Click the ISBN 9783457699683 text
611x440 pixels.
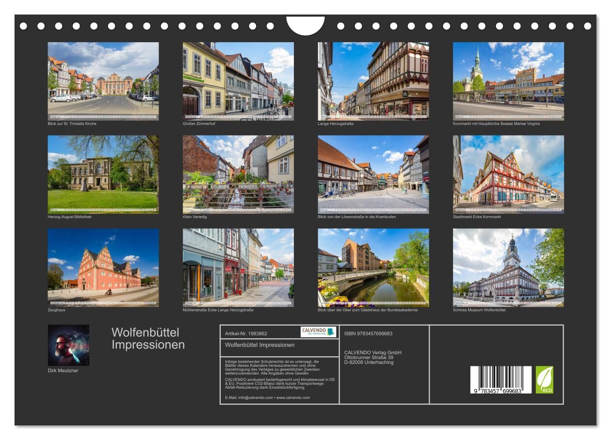[x=368, y=333]
